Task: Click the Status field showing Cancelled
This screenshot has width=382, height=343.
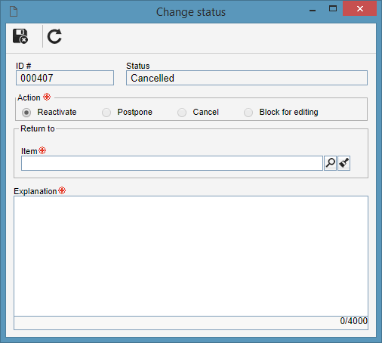Action: click(247, 78)
